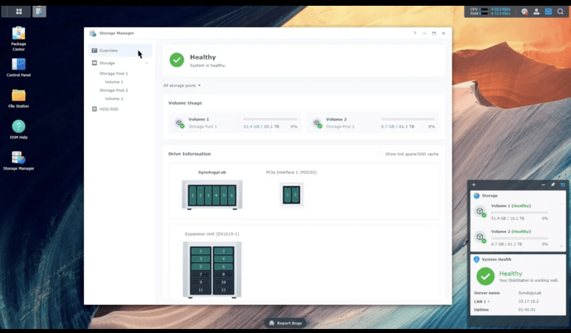The width and height of the screenshot is (571, 333).
Task: Enable Show hot spare/SSD cache checkbox
Action: pos(380,154)
